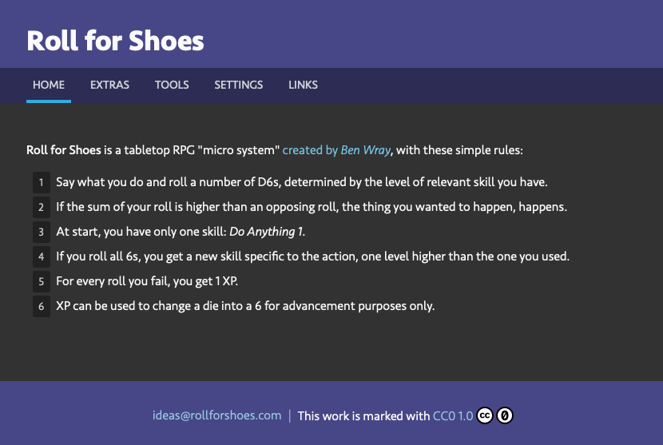This screenshot has width=663, height=445.
Task: Click the public domain zero icon
Action: (505, 415)
